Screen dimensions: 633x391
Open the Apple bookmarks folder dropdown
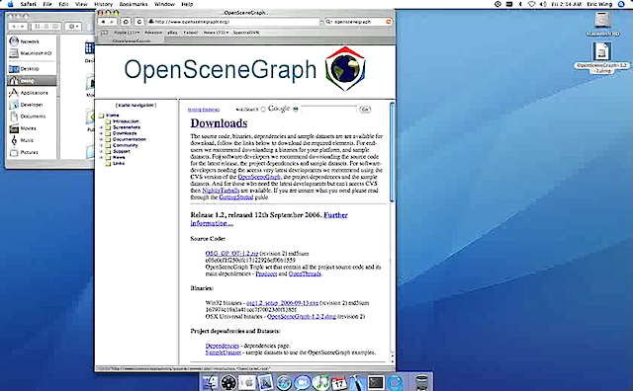[x=127, y=33]
